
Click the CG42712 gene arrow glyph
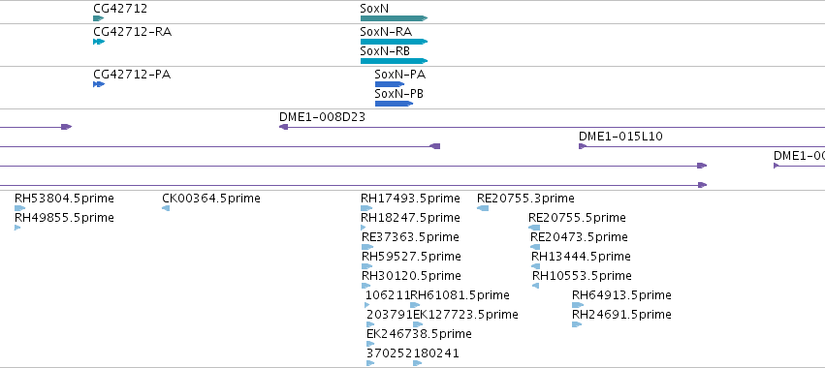click(x=98, y=18)
